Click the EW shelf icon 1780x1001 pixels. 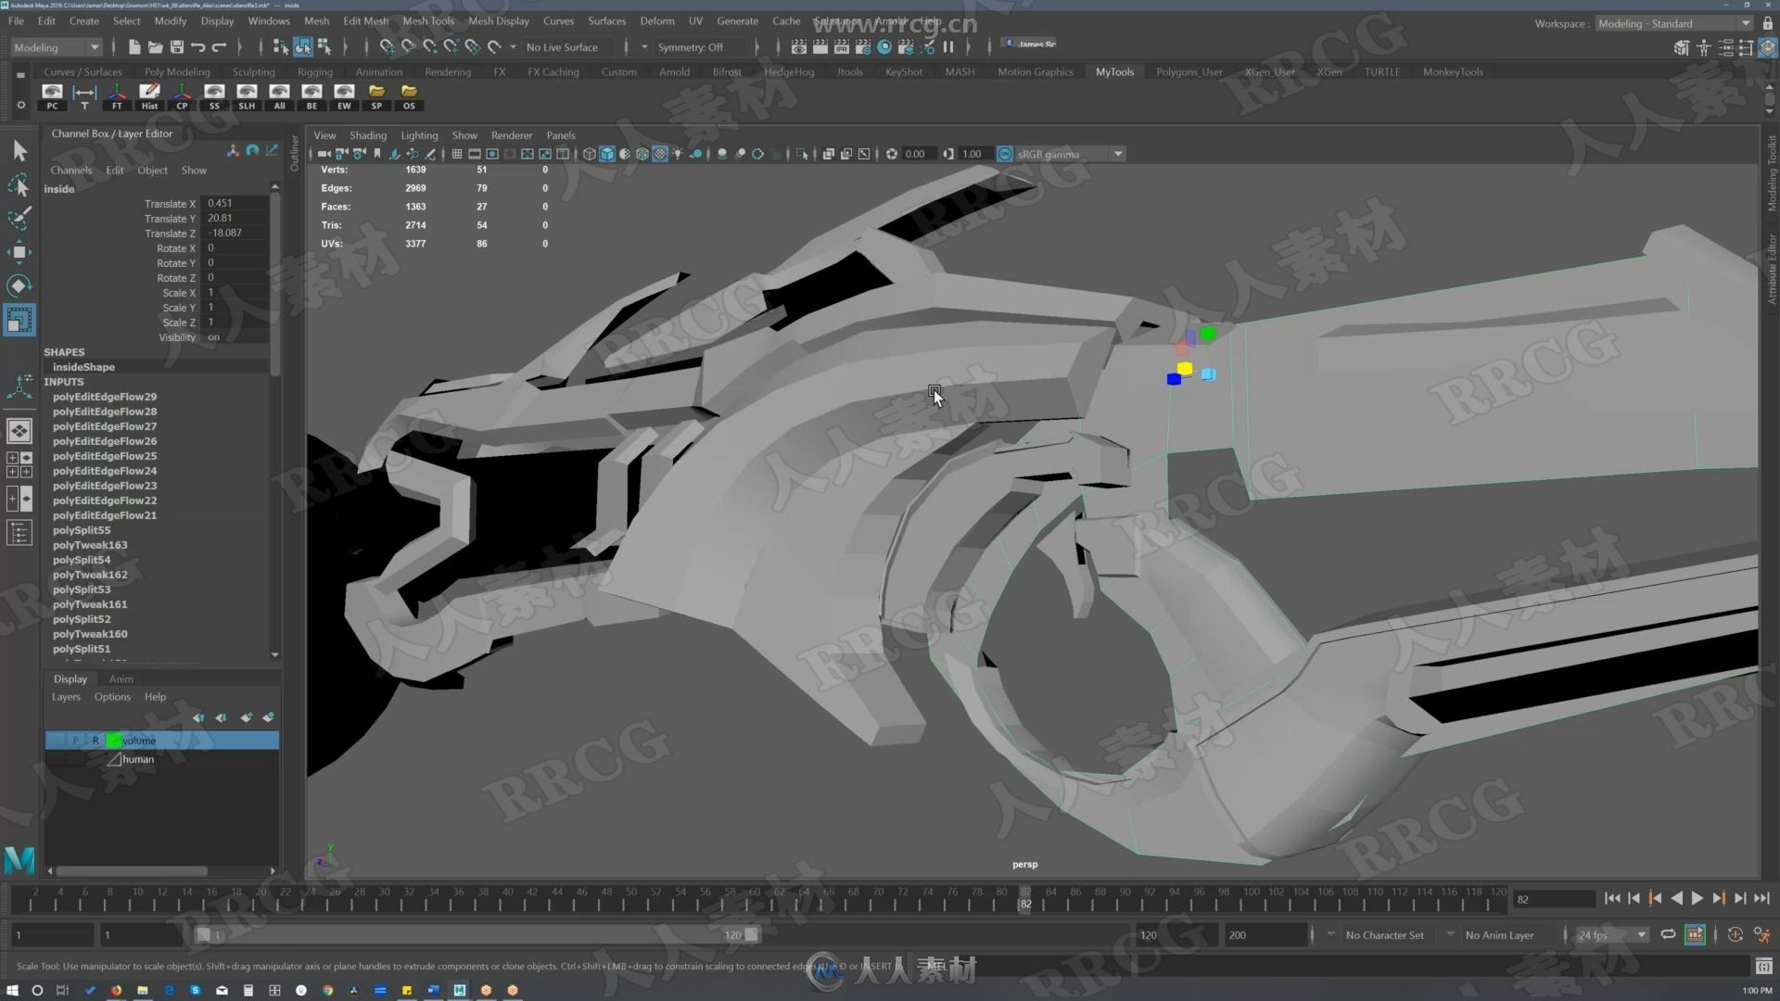pos(344,95)
